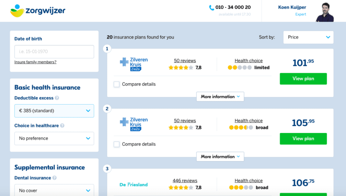Open the Sort by Price dropdown
Screen dimensions: 346x196
[x=308, y=37]
